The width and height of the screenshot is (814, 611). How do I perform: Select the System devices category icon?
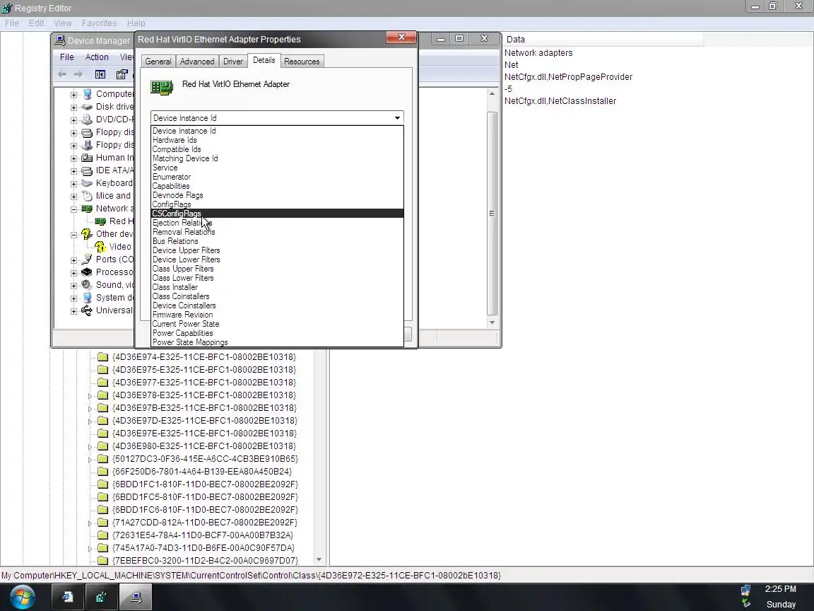pyautogui.click(x=87, y=298)
